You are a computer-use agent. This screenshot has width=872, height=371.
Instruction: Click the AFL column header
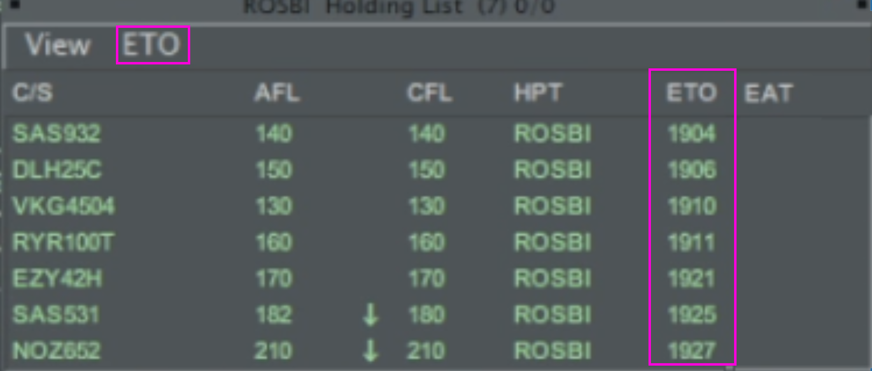click(x=277, y=92)
